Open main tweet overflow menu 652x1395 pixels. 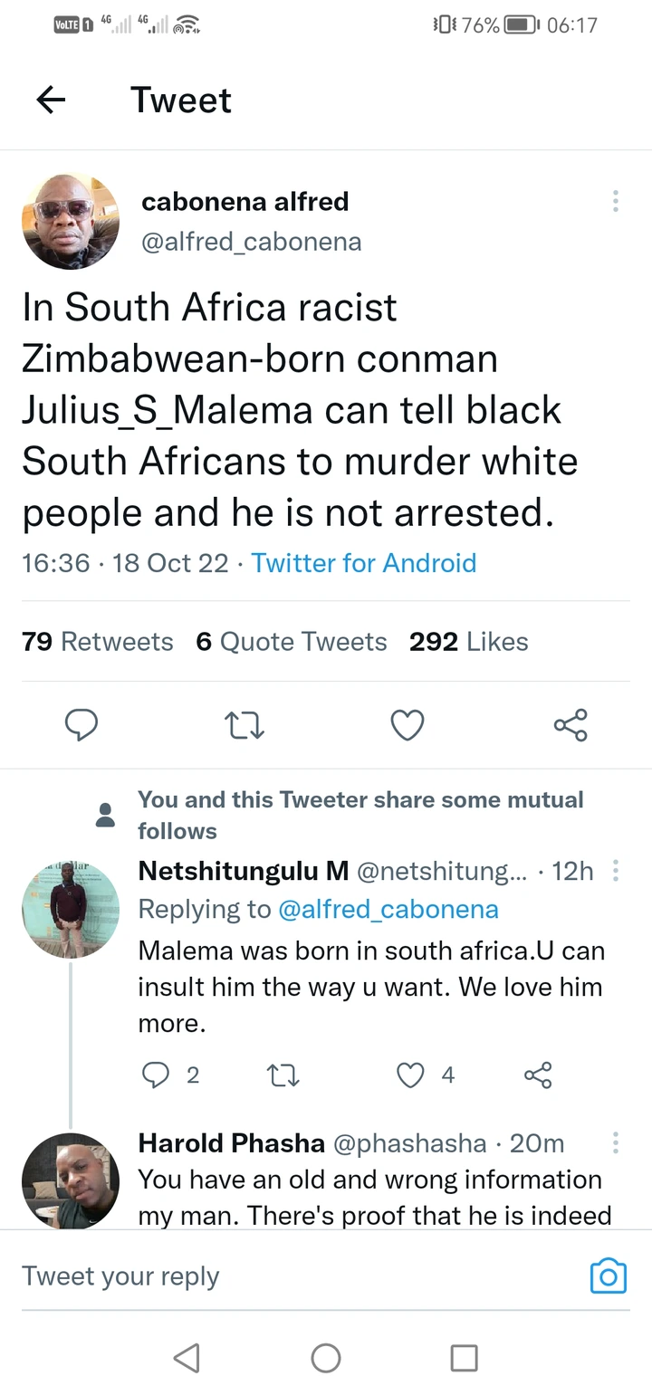coord(616,201)
